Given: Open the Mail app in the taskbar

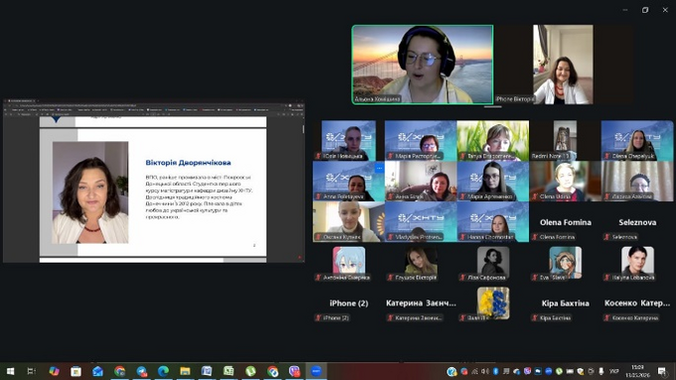Looking at the screenshot, I should tap(97, 371).
